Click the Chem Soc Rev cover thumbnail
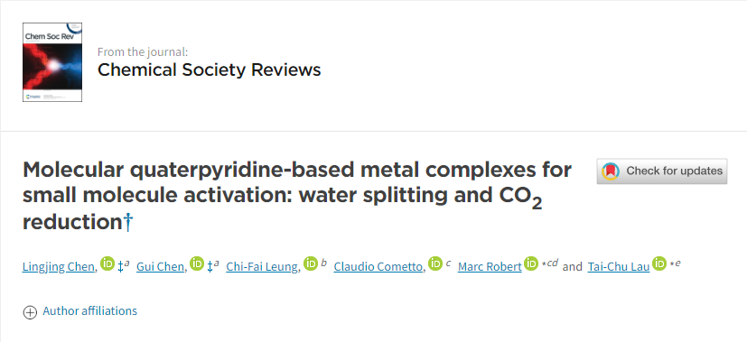The width and height of the screenshot is (747, 342). point(52,62)
